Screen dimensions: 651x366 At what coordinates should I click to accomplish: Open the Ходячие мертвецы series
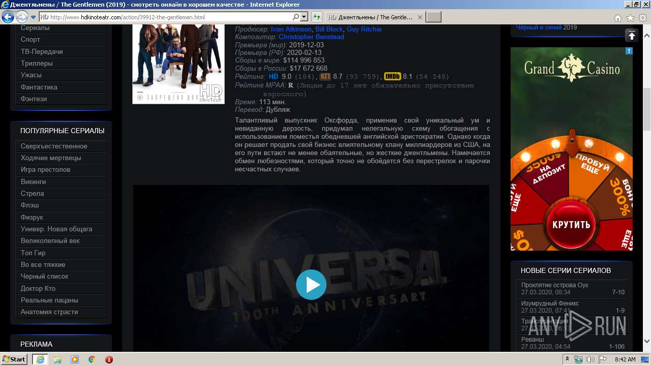tap(61, 158)
